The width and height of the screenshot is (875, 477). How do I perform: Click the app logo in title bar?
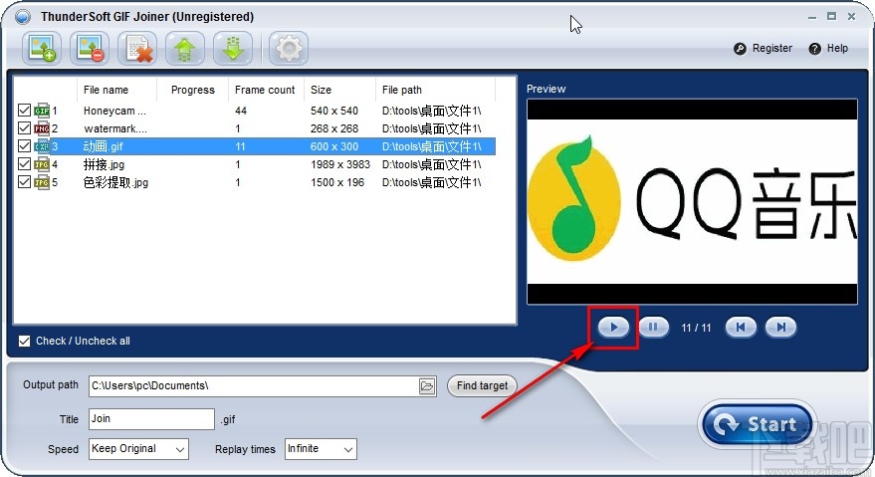(23, 17)
